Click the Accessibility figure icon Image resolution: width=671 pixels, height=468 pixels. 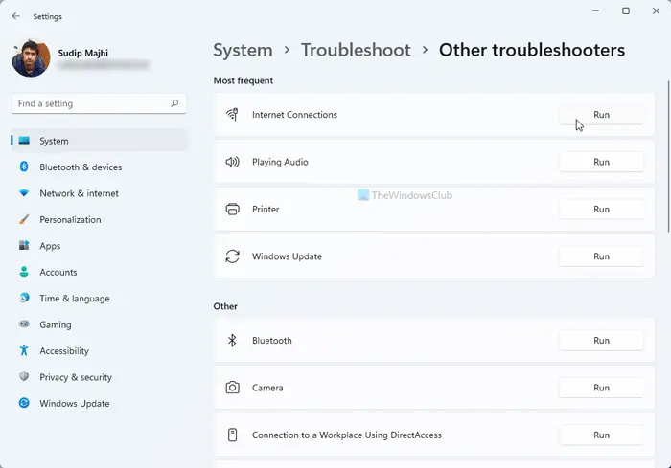(x=24, y=350)
